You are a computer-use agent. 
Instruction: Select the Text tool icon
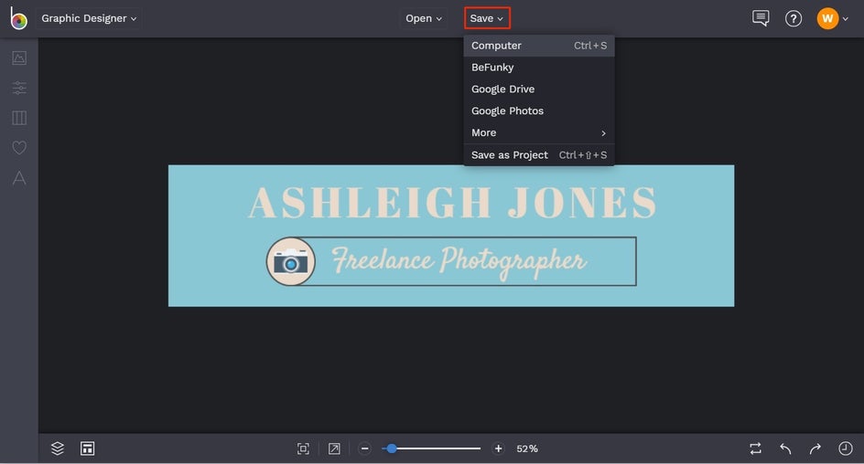(19, 177)
